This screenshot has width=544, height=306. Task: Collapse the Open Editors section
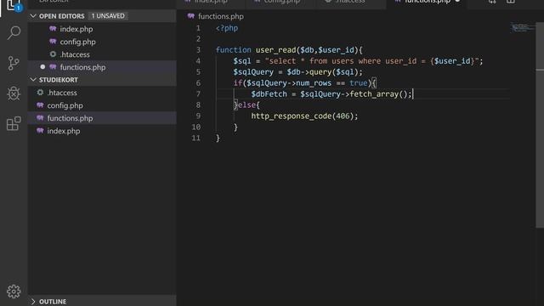pos(33,16)
